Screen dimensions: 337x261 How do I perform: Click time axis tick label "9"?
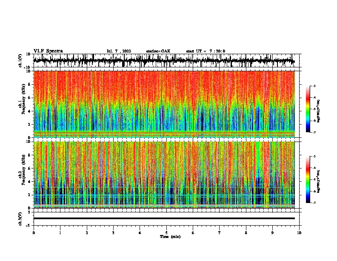click(x=272, y=233)
